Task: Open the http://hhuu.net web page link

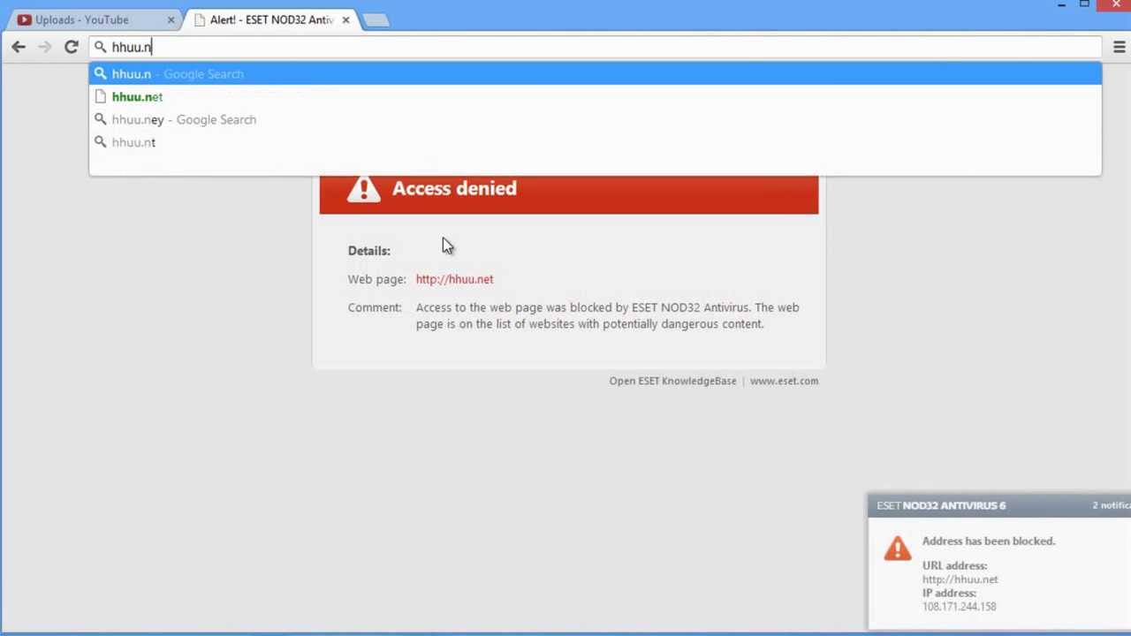Action: point(454,279)
